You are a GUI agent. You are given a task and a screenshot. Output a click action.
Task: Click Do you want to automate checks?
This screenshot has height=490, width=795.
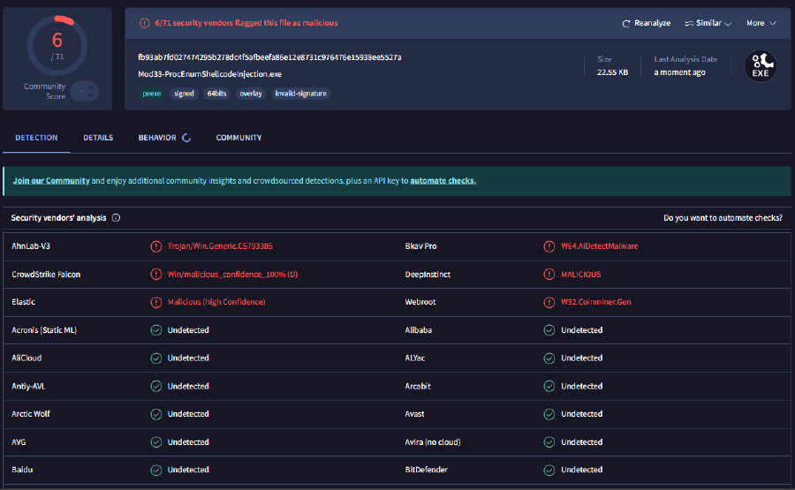[x=722, y=218]
